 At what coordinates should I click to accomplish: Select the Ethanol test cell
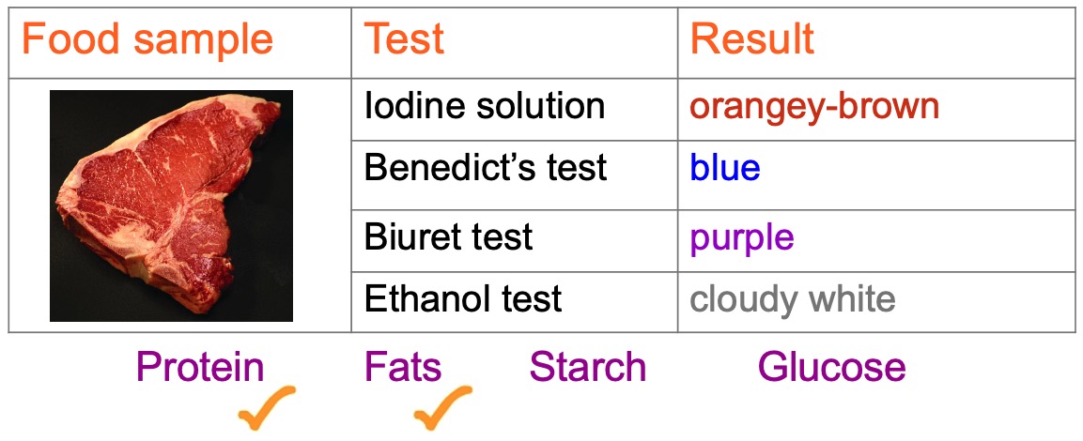coord(463,299)
